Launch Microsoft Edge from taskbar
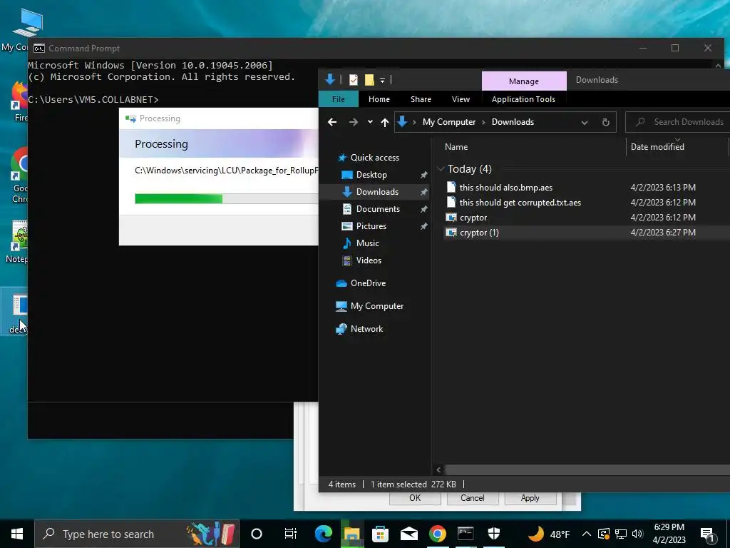 pos(323,534)
